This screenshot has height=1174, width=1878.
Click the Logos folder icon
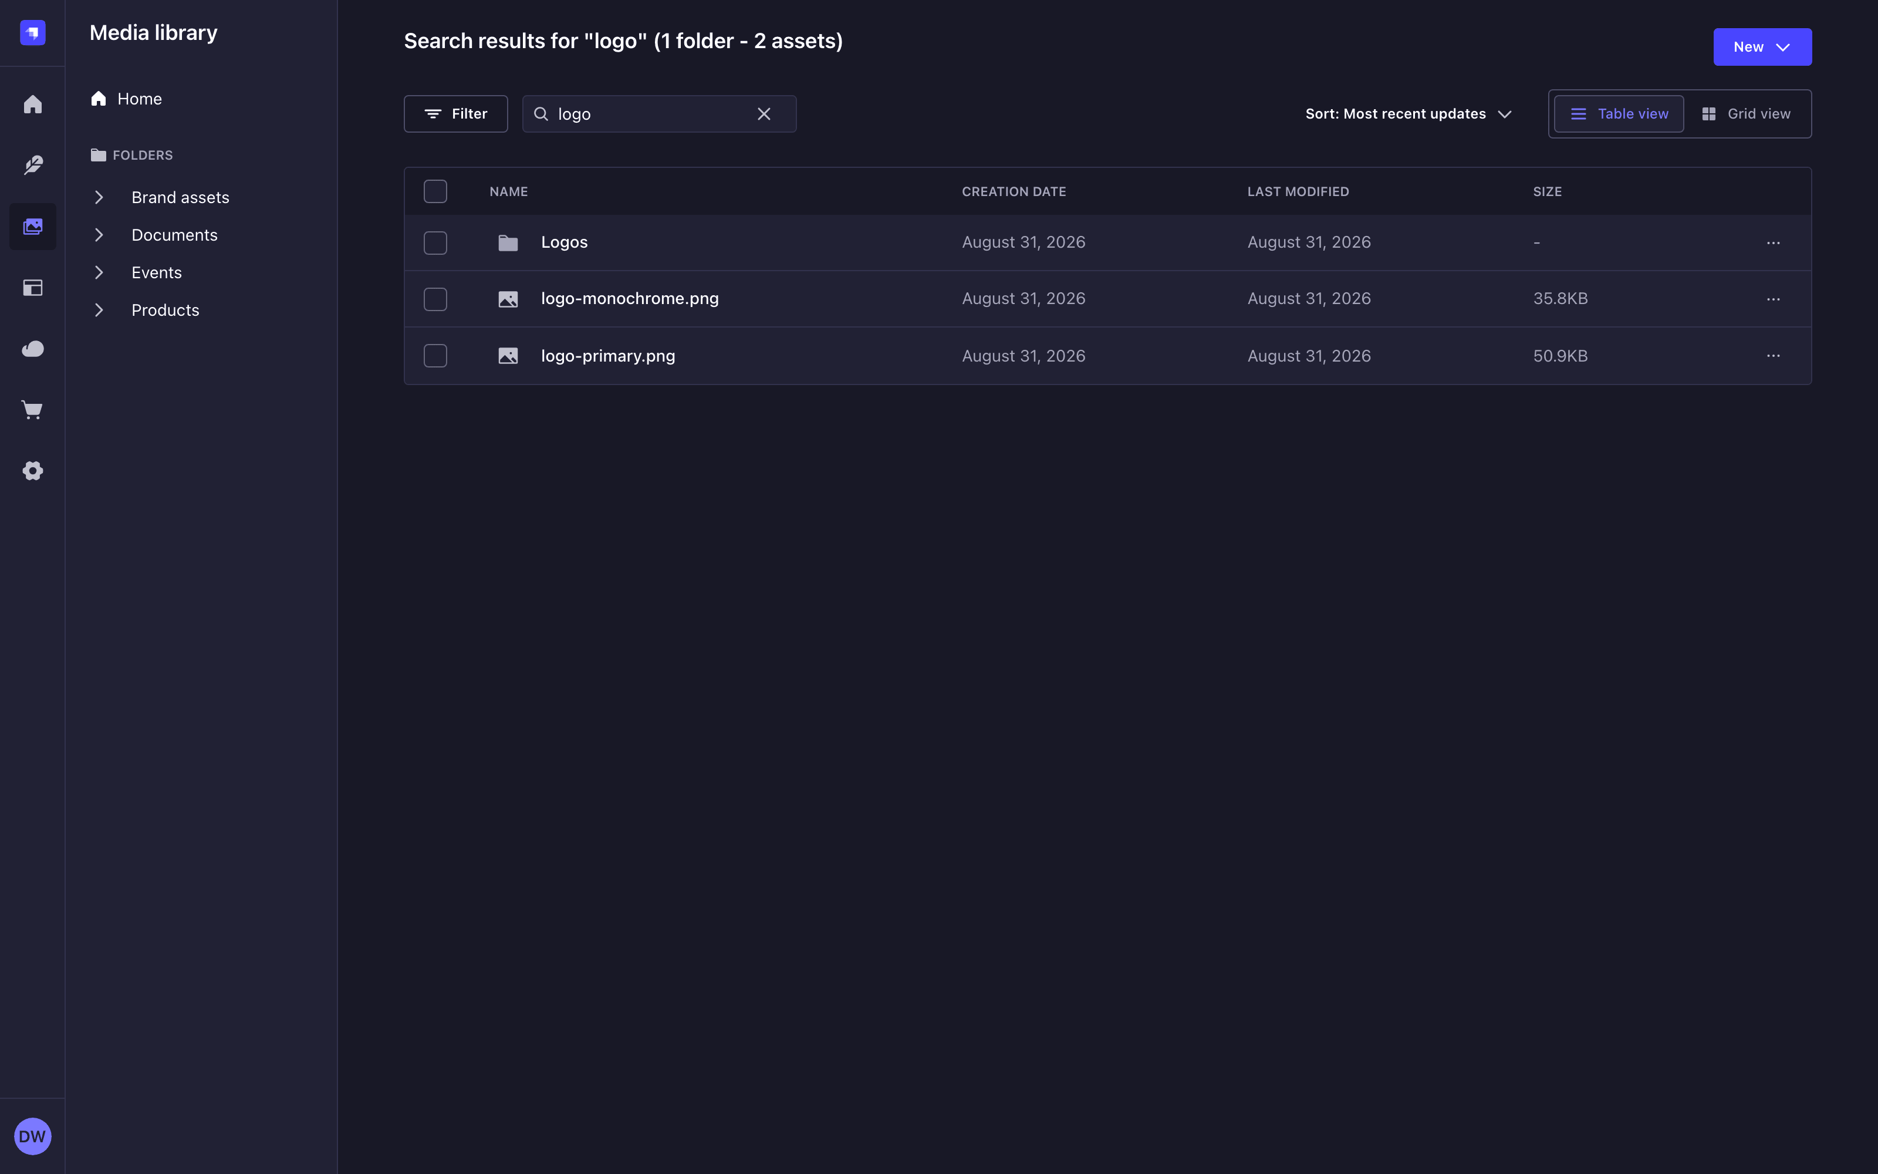[508, 243]
